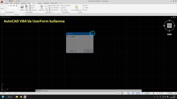This screenshot has height=99, width=177.
Task: Click the new drawing tab plus button
Action: tap(26, 15)
